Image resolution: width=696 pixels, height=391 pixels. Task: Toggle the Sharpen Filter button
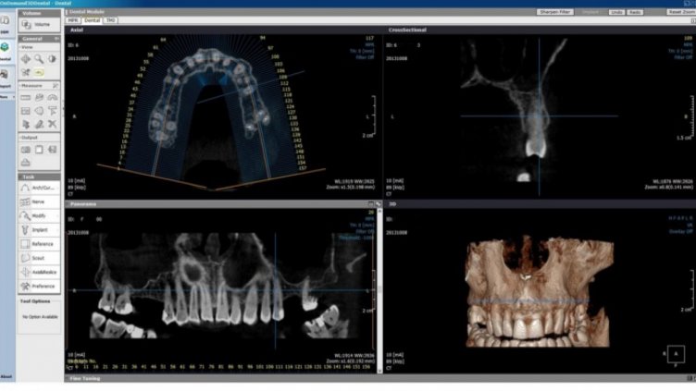[x=554, y=12]
